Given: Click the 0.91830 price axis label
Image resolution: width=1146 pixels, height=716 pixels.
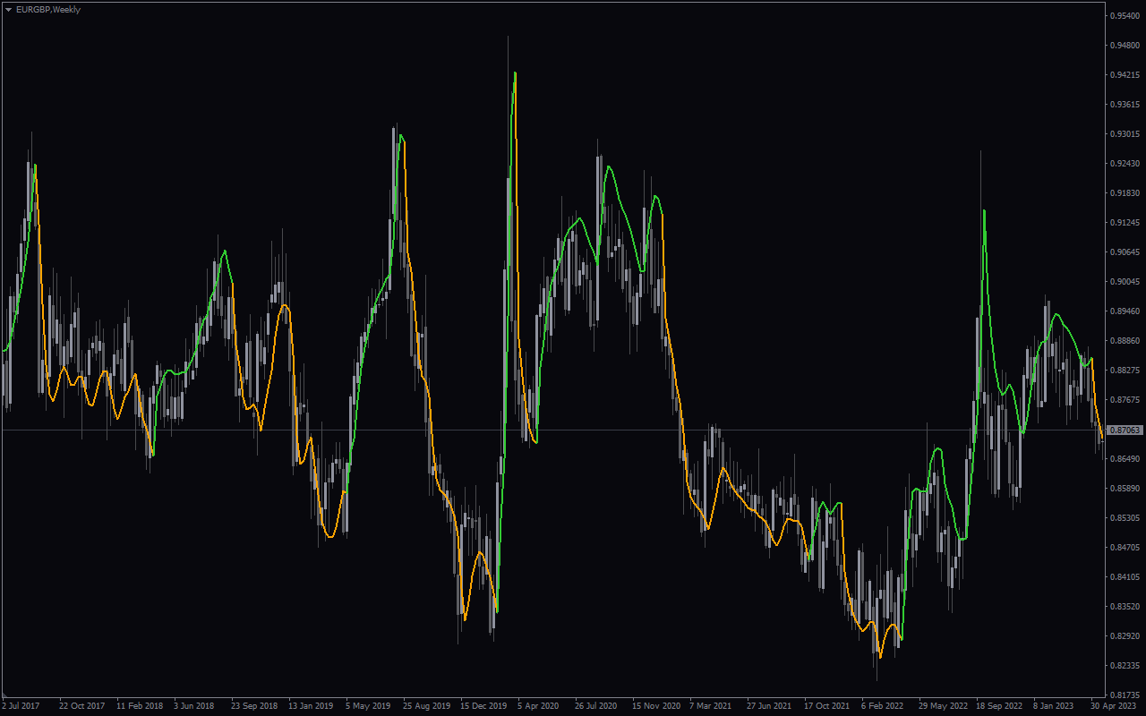Looking at the screenshot, I should click(1125, 193).
